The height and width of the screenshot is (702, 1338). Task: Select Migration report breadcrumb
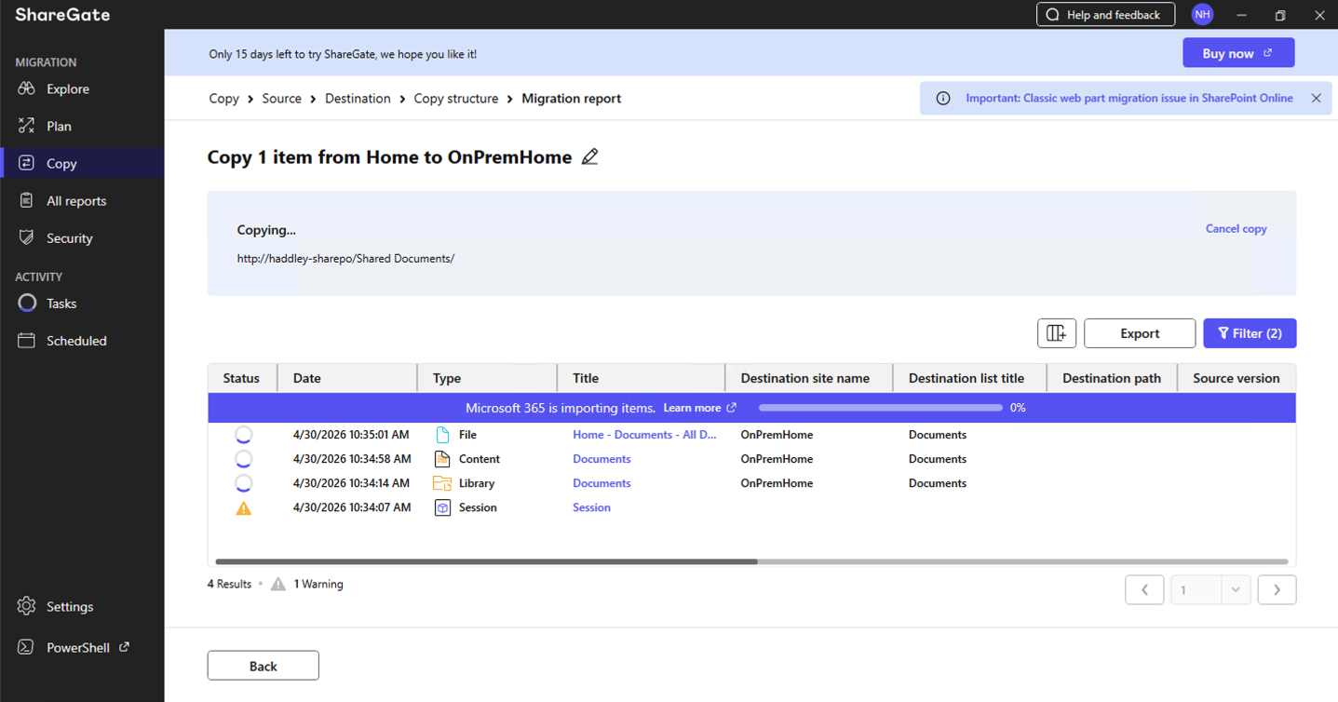[571, 98]
